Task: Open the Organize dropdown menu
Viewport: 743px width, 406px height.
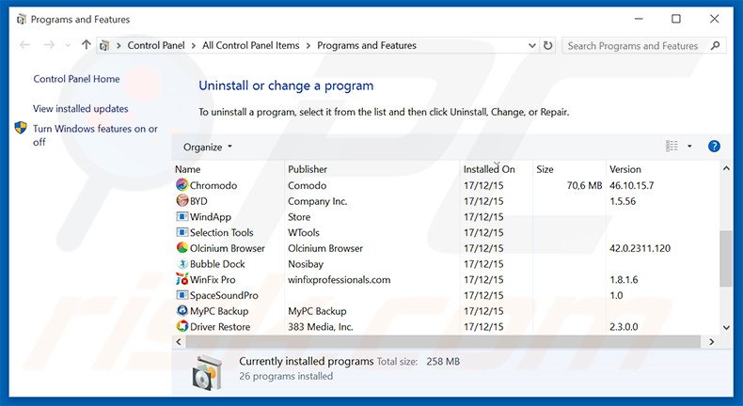Action: point(208,147)
